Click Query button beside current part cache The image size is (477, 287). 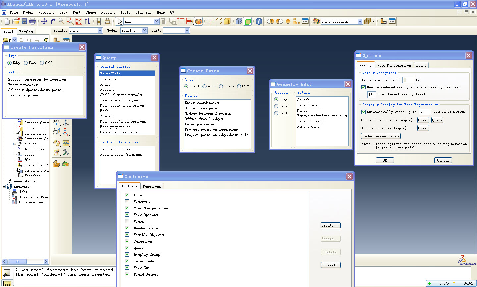tap(437, 120)
